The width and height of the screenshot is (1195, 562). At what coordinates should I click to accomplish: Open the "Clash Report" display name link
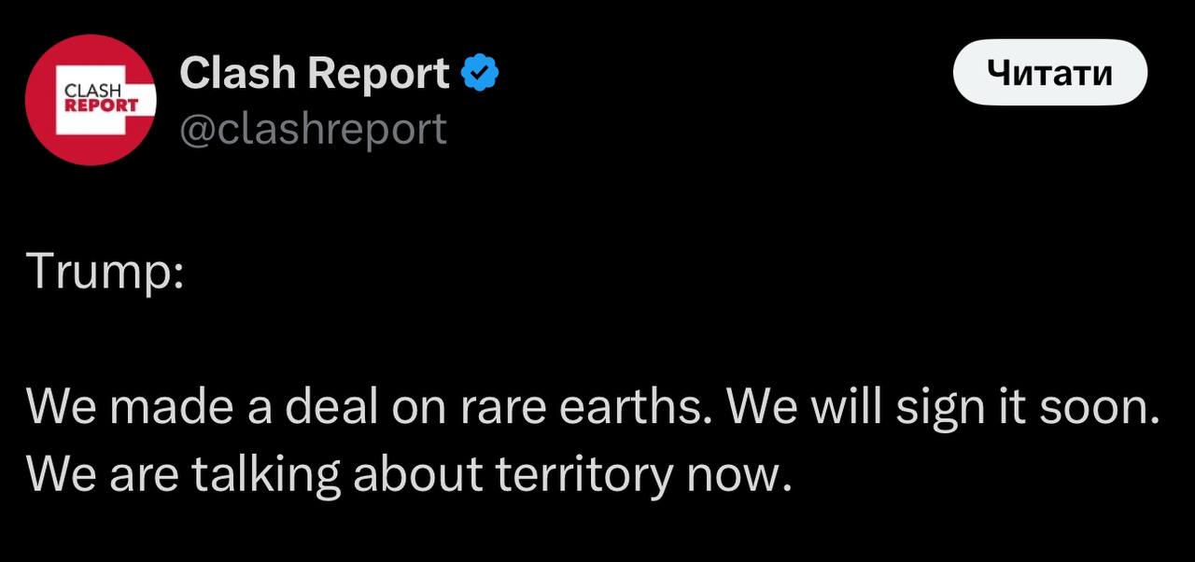pyautogui.click(x=314, y=73)
